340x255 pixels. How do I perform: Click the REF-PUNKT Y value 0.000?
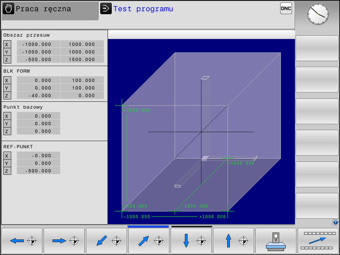pyautogui.click(x=39, y=163)
